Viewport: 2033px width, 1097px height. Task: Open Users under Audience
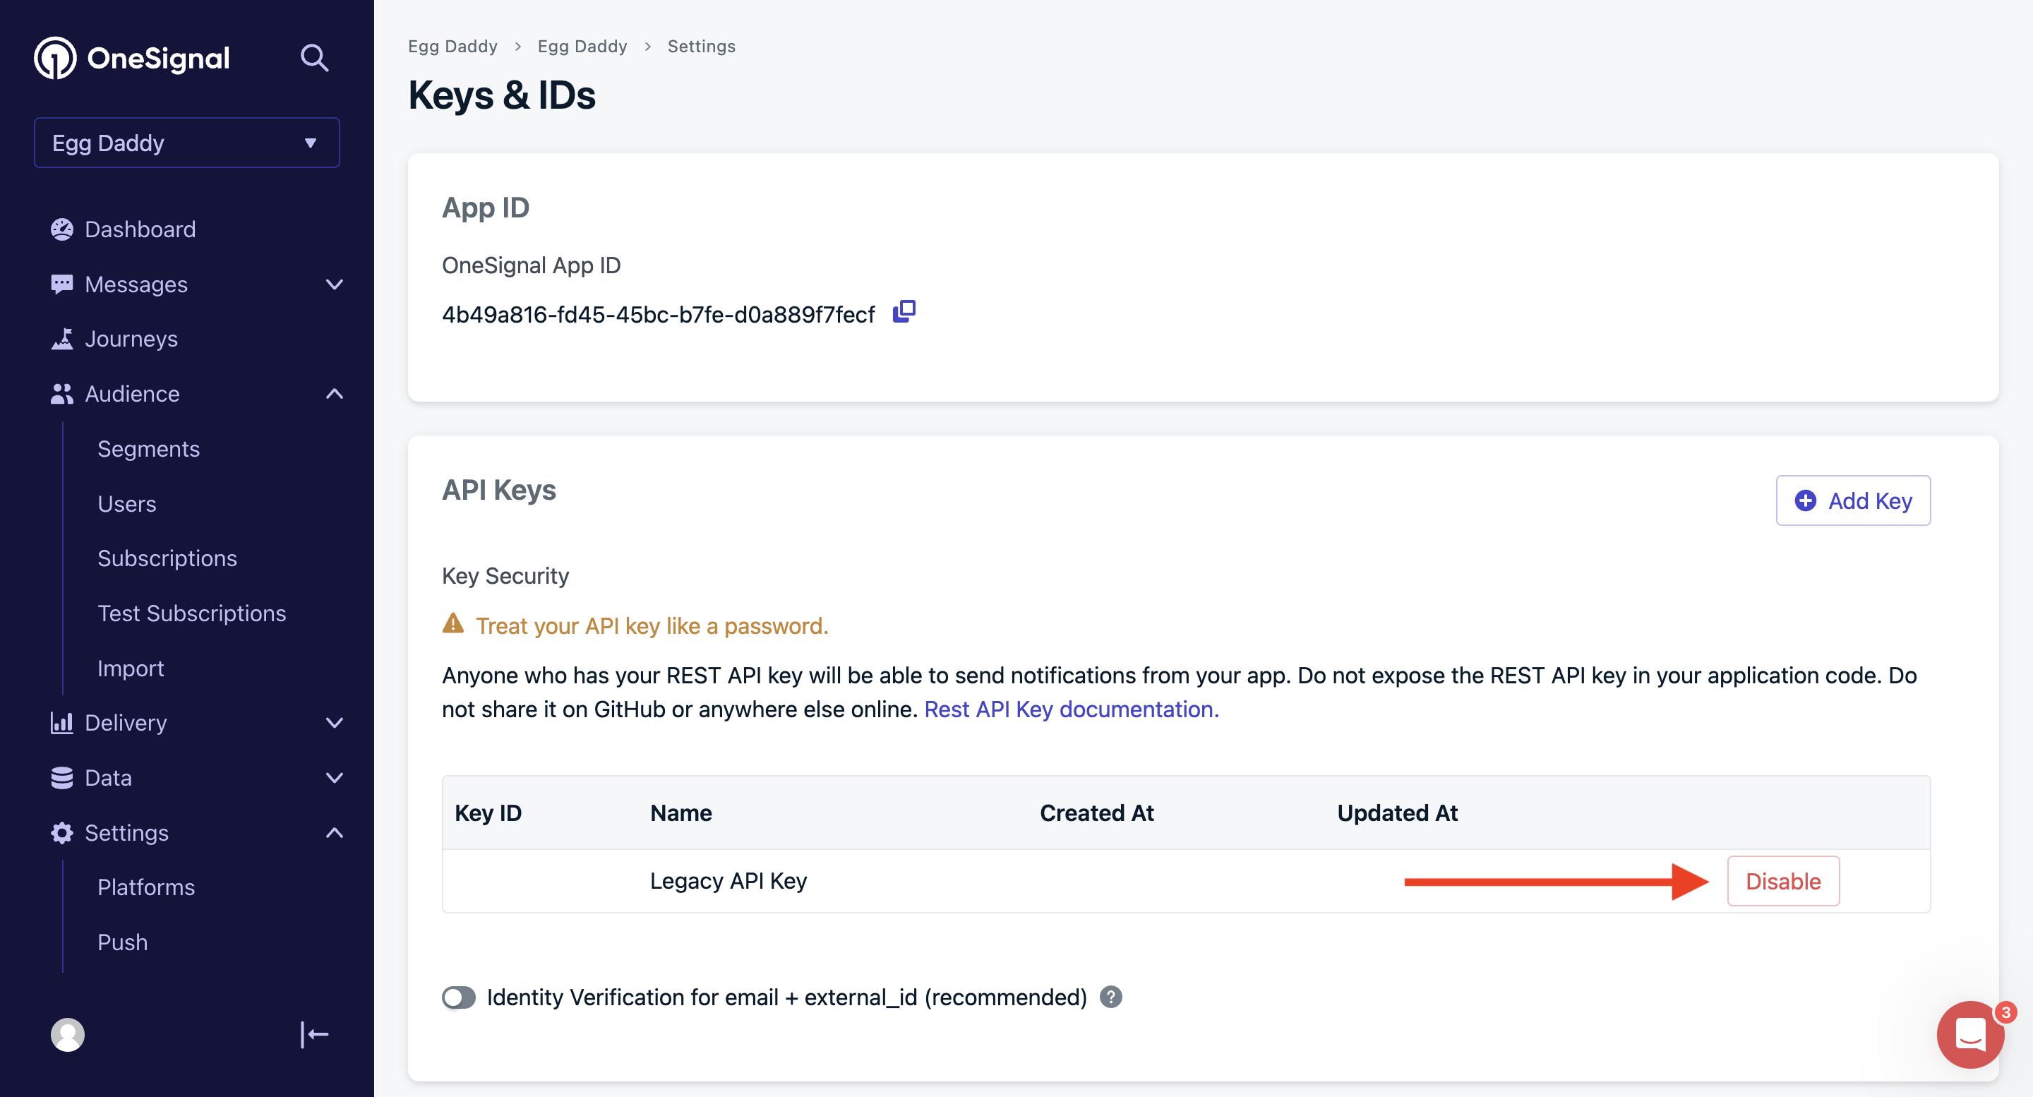tap(127, 503)
